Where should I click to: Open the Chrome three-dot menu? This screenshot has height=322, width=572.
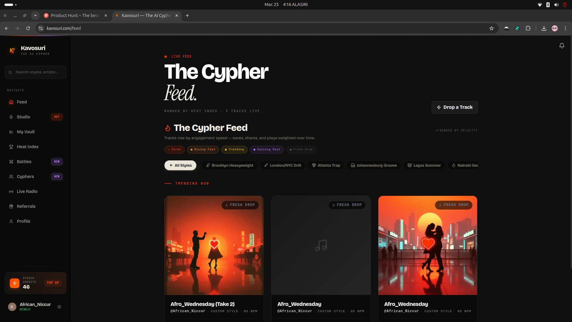pos(565,28)
